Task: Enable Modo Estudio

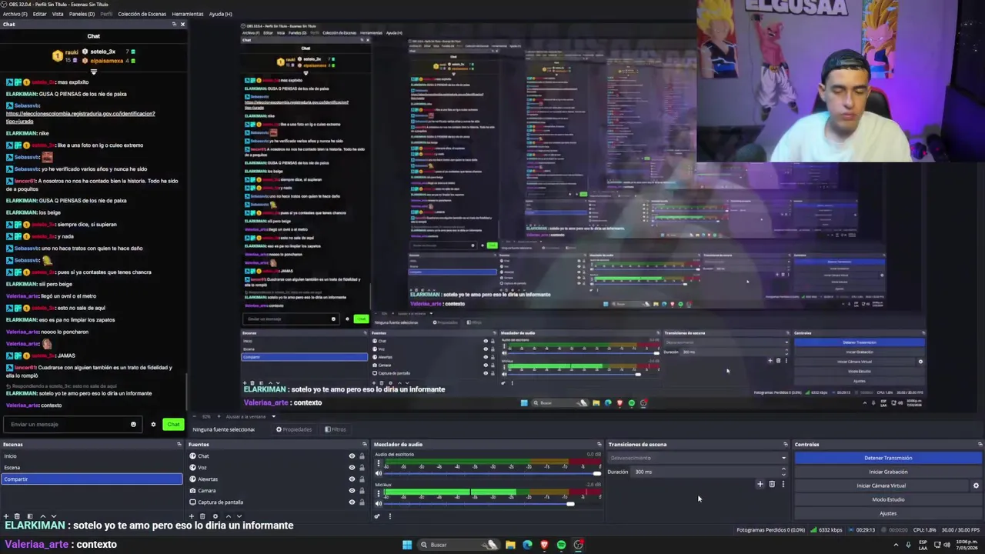Action: click(x=888, y=499)
